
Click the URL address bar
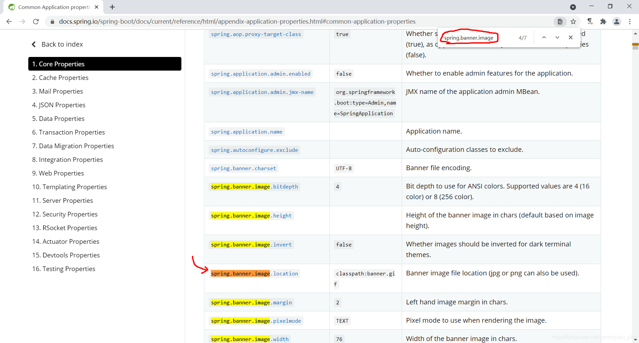tap(237, 22)
